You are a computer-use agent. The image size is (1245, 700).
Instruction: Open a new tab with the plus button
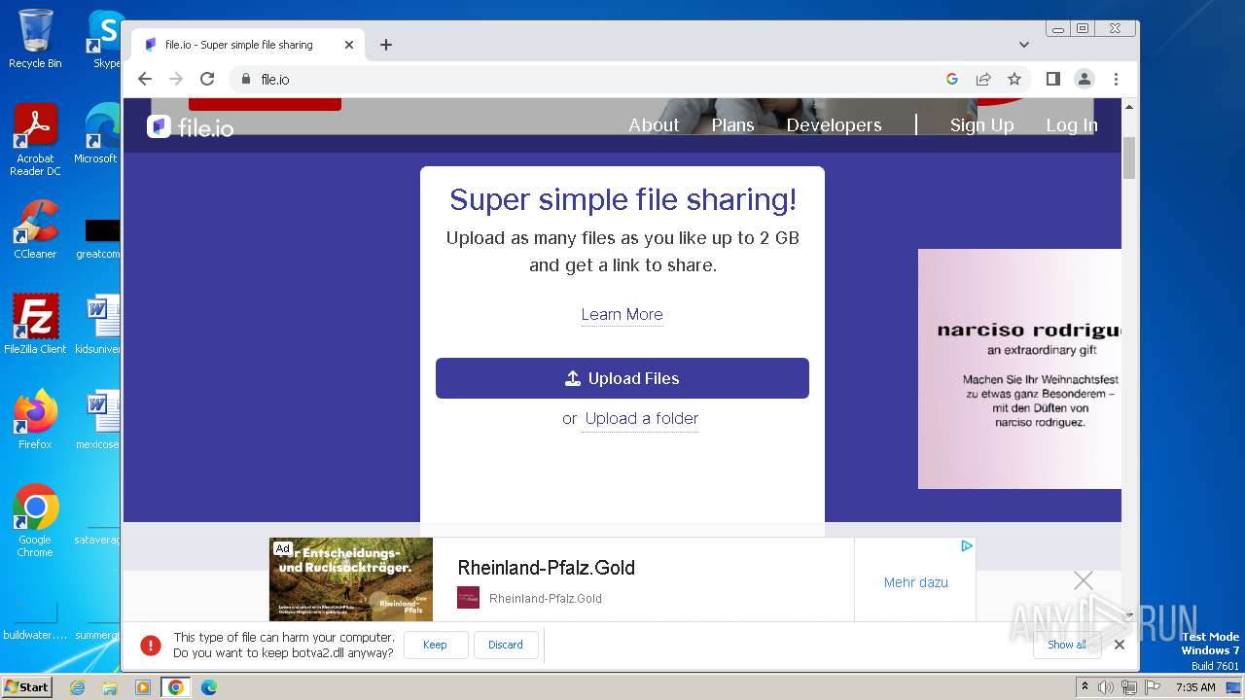pos(386,45)
